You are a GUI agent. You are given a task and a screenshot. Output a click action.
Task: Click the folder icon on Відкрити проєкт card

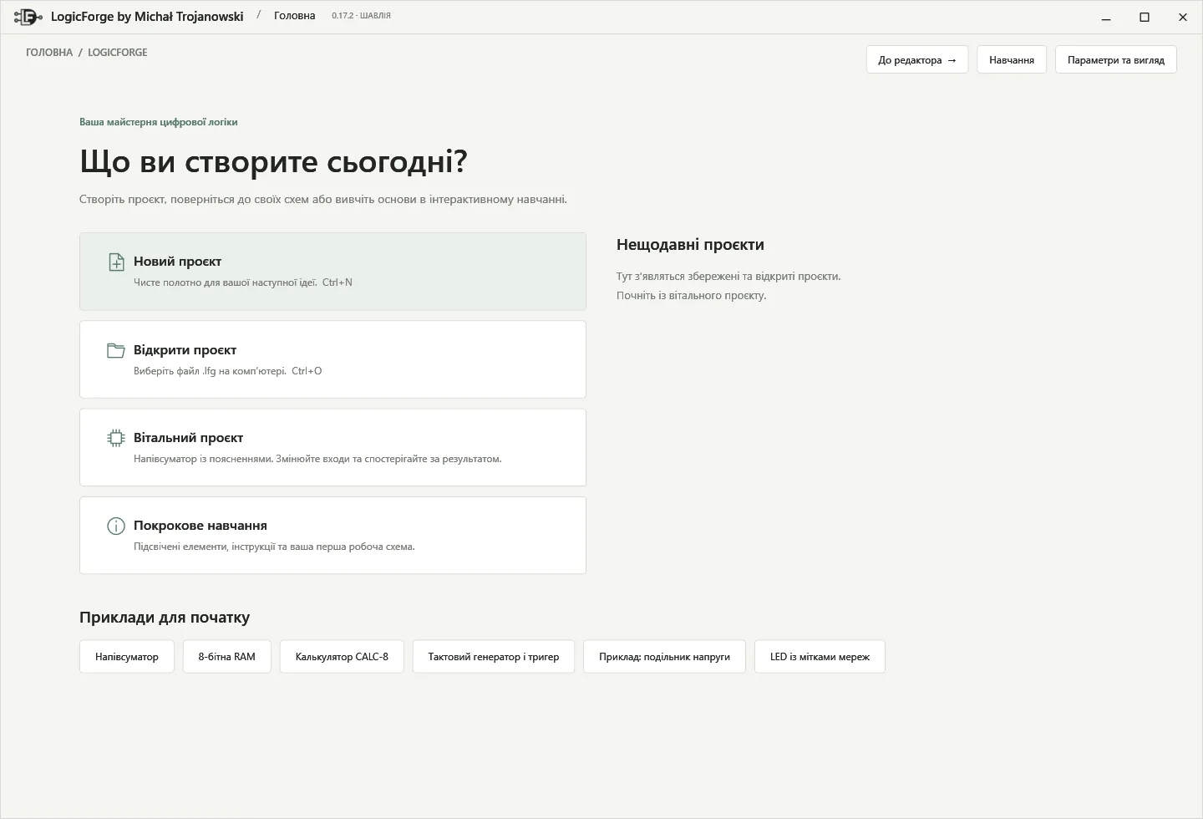click(116, 350)
